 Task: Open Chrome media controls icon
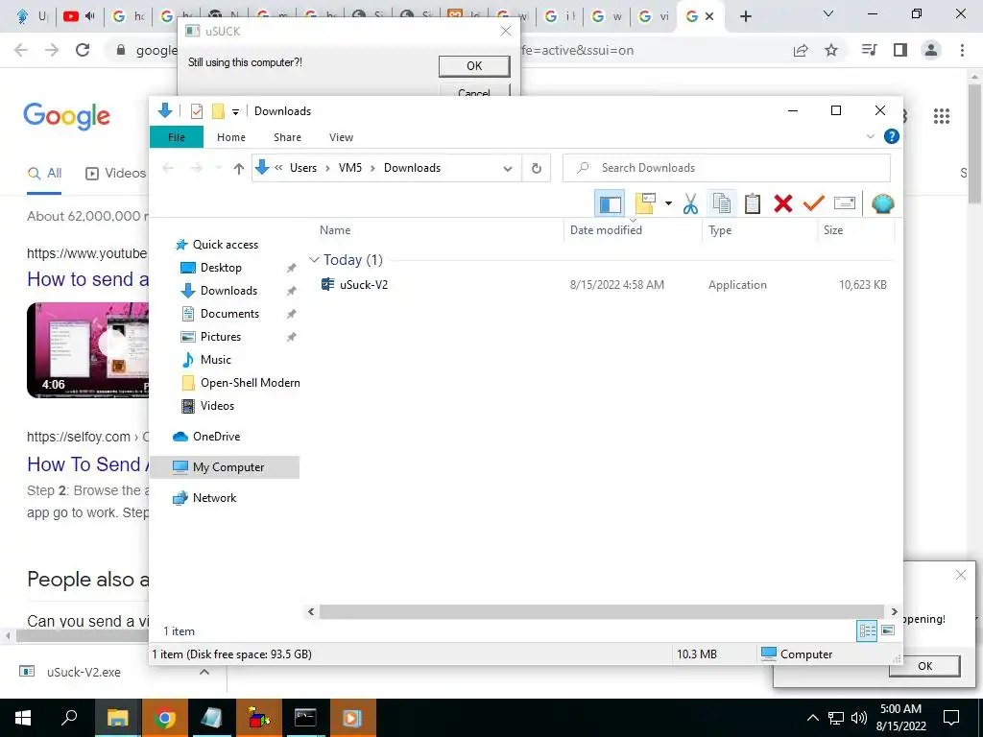coord(870,50)
